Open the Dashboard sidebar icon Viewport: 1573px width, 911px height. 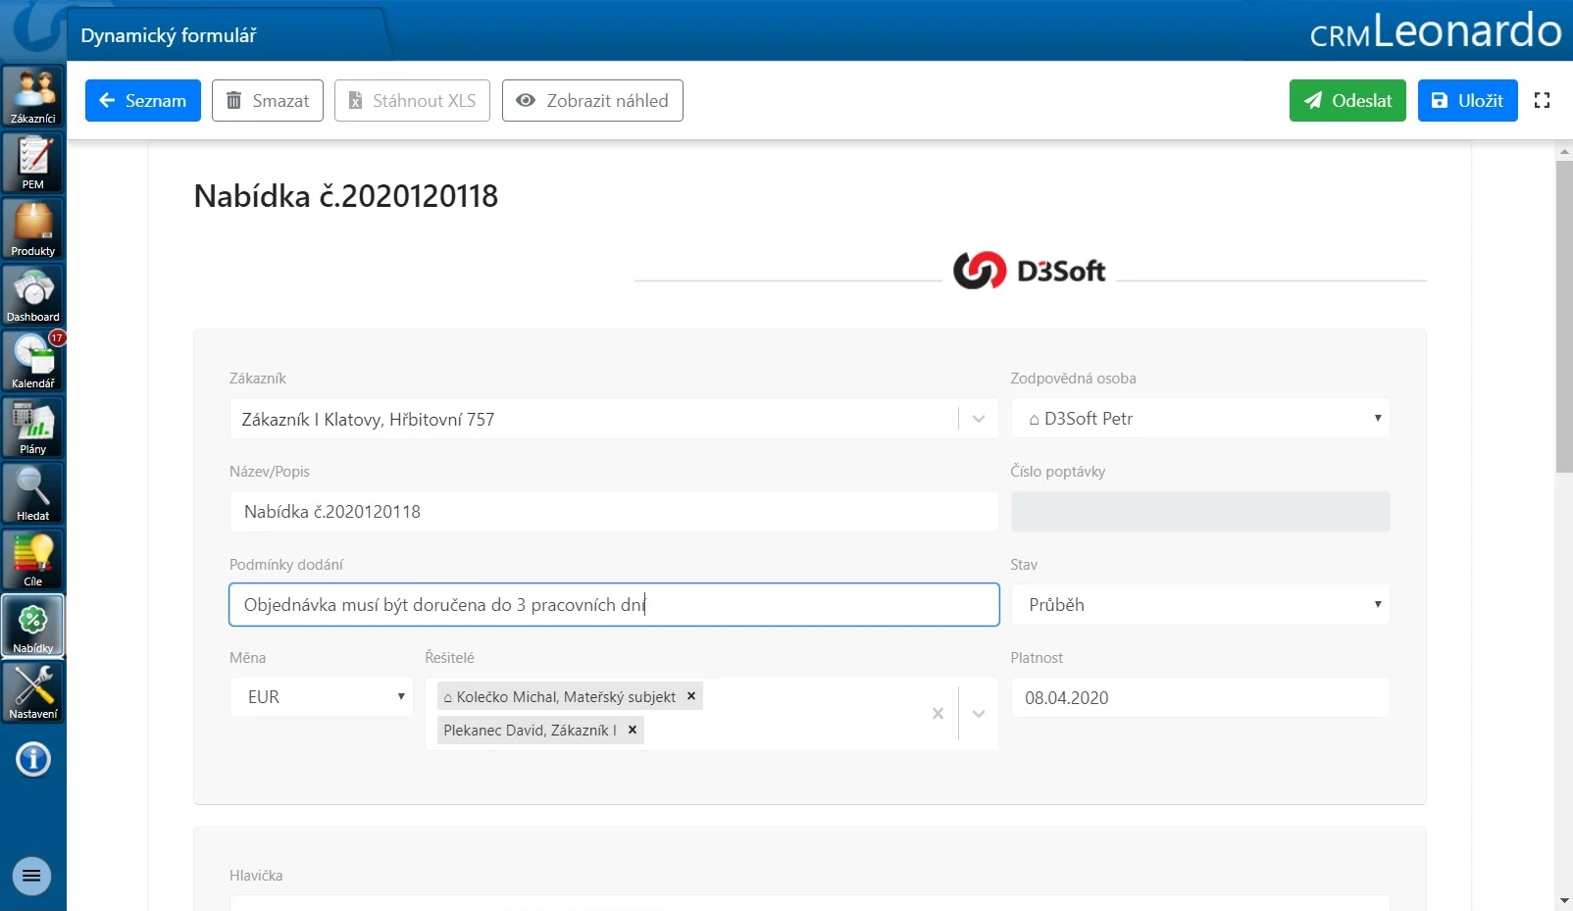click(x=33, y=294)
